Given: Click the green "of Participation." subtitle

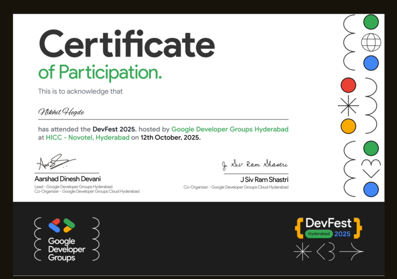Looking at the screenshot, I should tap(100, 72).
